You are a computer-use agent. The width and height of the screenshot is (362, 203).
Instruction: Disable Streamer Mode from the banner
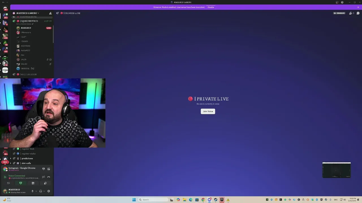pos(211,7)
